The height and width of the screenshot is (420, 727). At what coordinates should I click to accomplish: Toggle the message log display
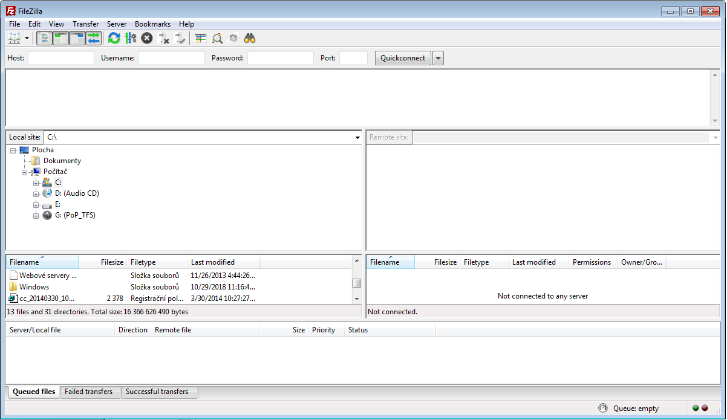click(44, 37)
